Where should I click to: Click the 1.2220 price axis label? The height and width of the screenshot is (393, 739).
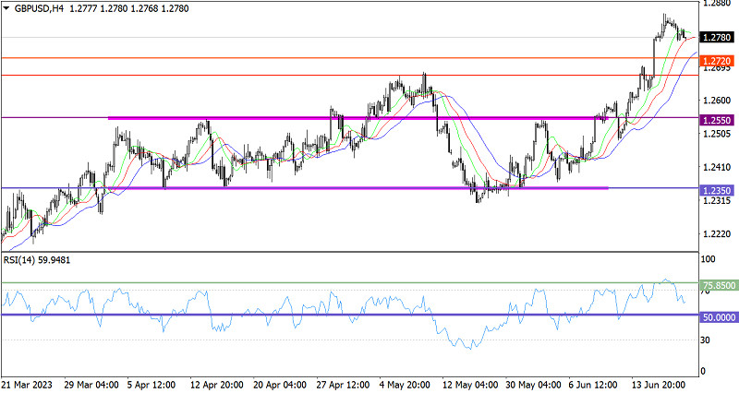(716, 234)
